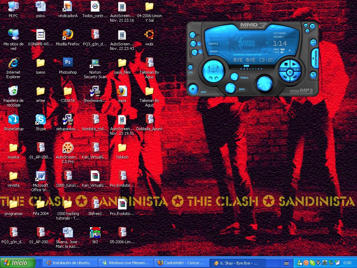
Task: Select the Mi PC desktop icon
Action: click(13, 9)
